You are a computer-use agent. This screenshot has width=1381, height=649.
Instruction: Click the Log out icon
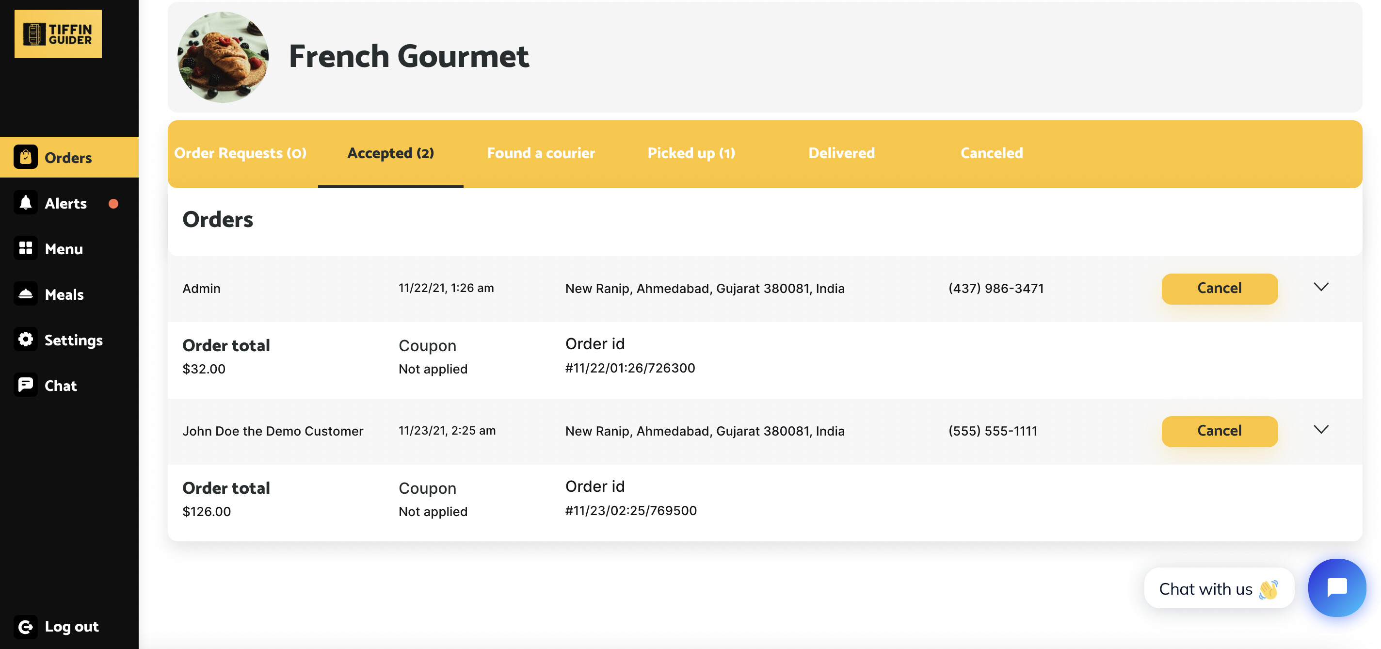coord(25,626)
